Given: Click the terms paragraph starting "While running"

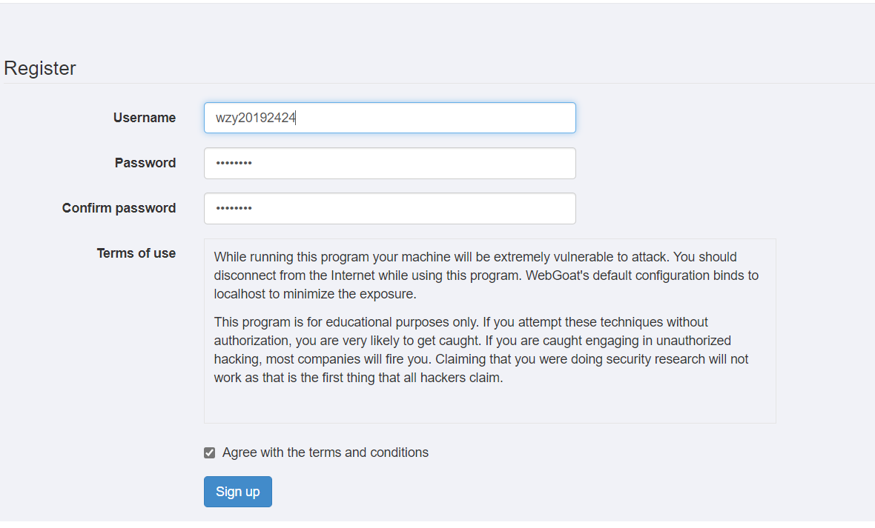Looking at the screenshot, I should tap(475, 275).
